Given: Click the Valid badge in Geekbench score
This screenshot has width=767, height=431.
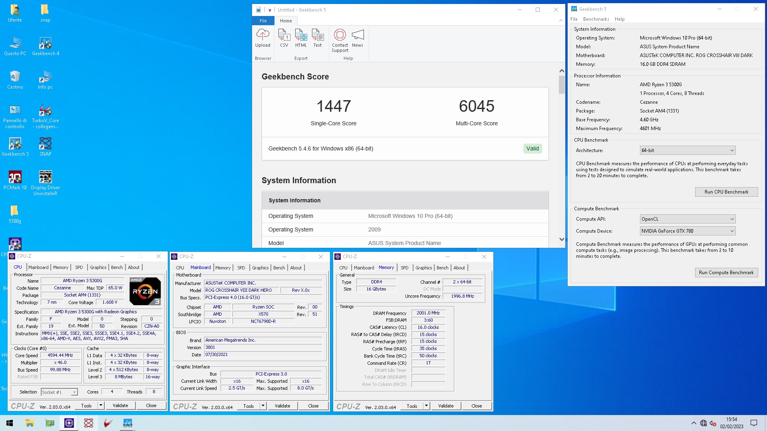Looking at the screenshot, I should (533, 148).
